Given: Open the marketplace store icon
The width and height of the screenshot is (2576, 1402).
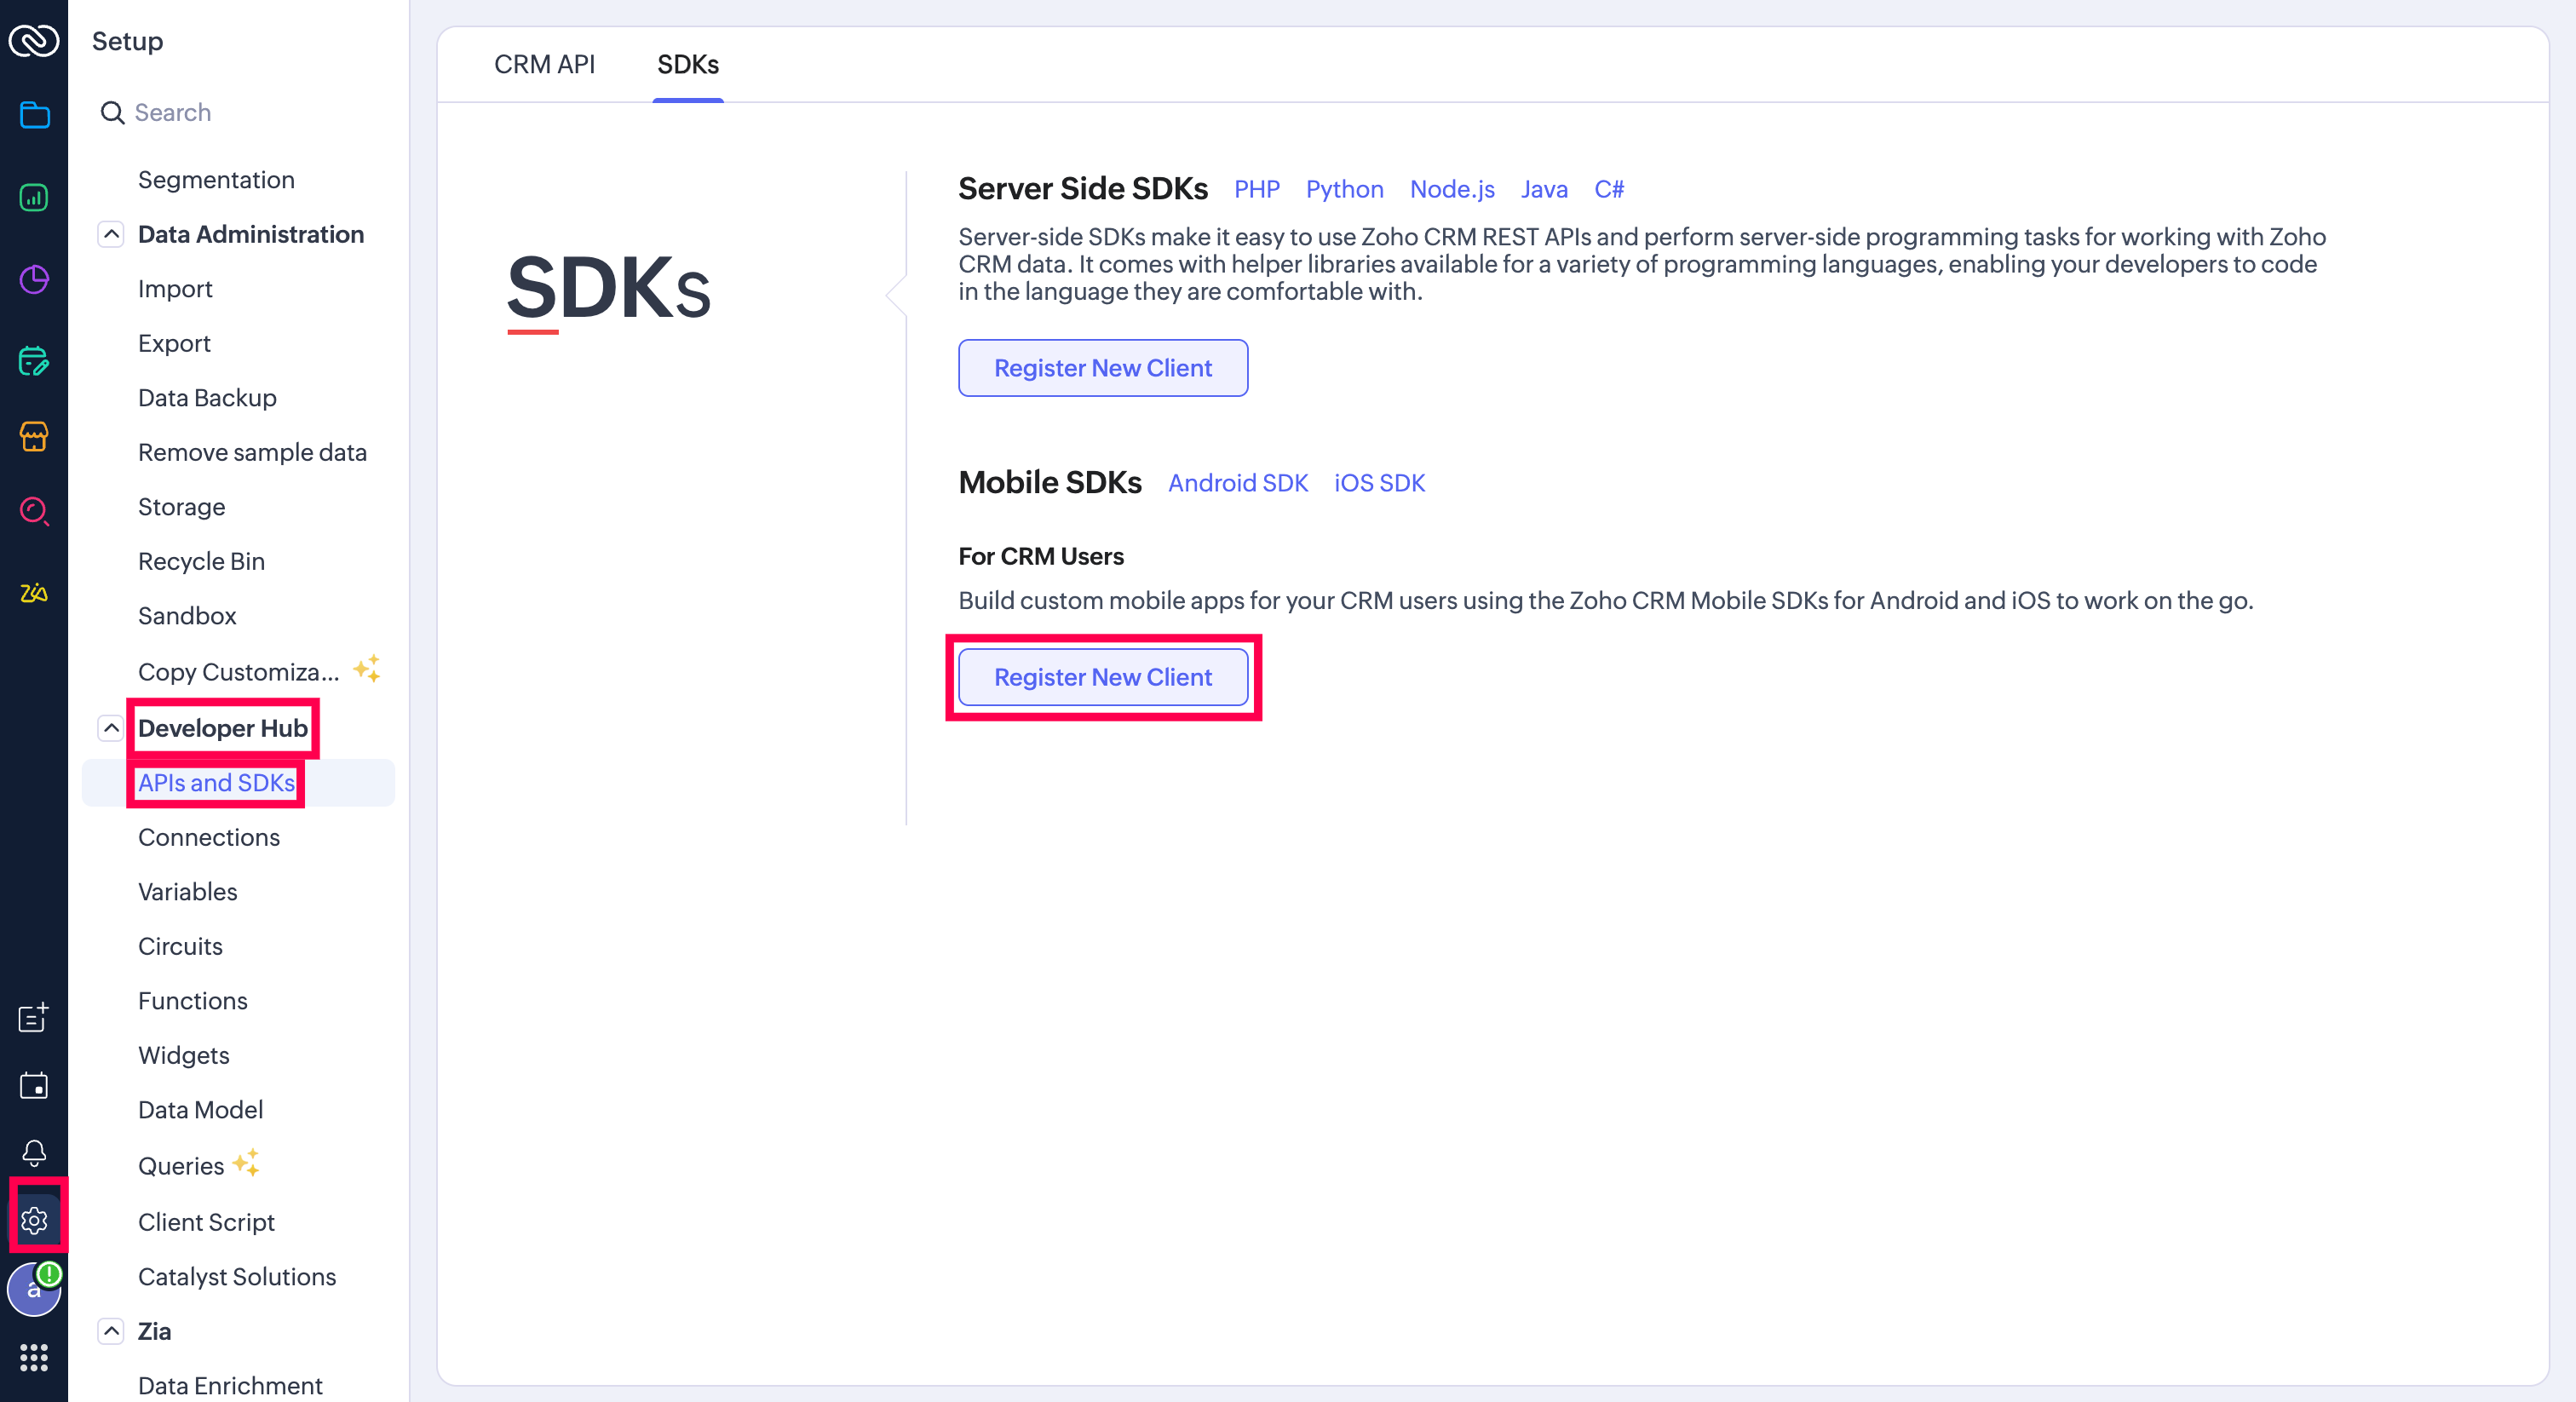Looking at the screenshot, I should 34,437.
